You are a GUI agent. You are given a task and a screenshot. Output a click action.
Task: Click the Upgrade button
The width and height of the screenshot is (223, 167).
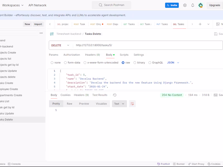tap(215, 5)
